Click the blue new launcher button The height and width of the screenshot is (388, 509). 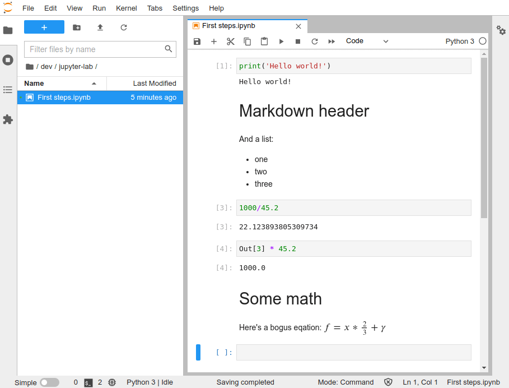[44, 27]
